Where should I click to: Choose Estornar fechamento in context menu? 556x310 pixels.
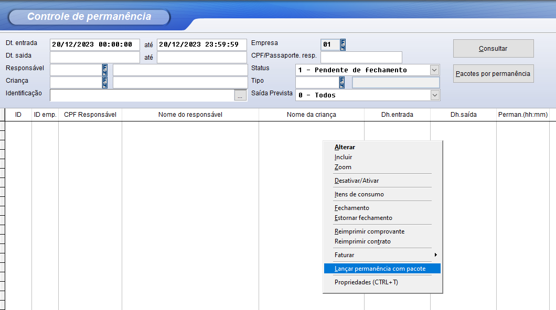363,218
